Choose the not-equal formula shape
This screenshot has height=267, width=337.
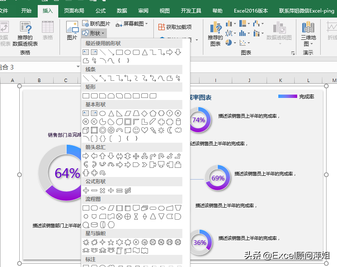point(128,190)
